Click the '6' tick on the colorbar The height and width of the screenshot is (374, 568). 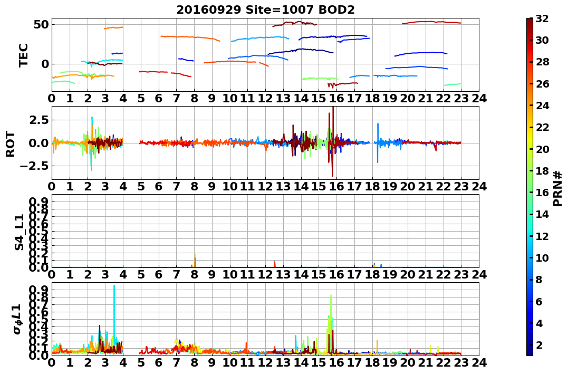(539, 301)
